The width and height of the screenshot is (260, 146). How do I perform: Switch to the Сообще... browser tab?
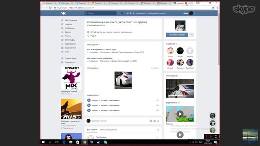coord(147,3)
